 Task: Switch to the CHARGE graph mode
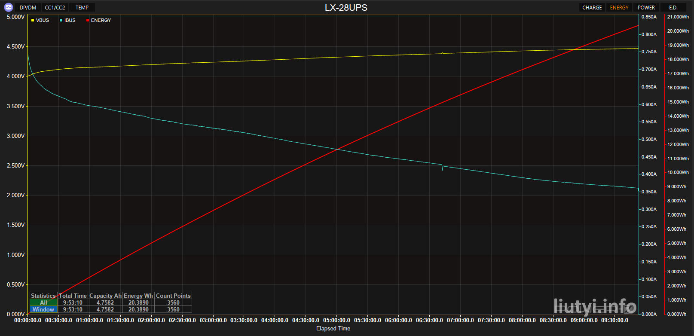tap(592, 8)
